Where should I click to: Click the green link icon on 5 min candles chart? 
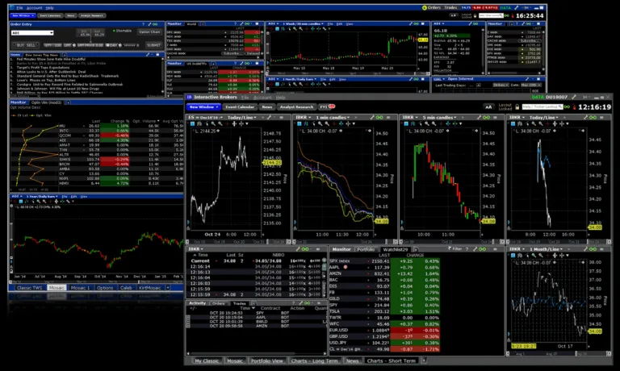[486, 117]
